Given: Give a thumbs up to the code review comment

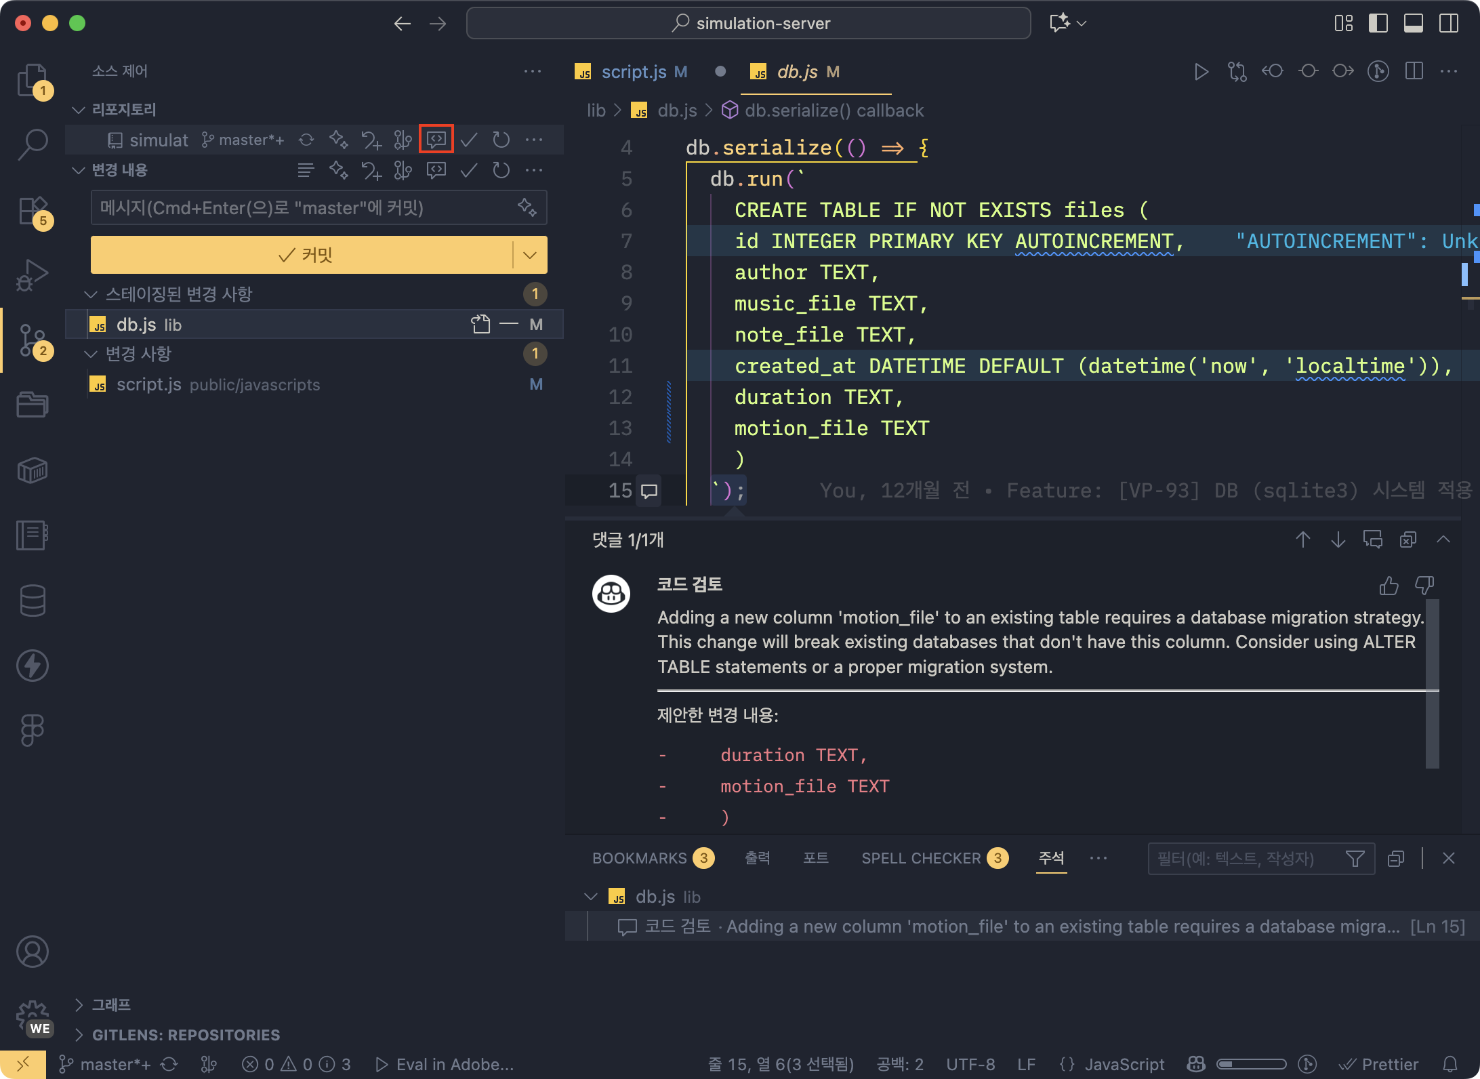Looking at the screenshot, I should coord(1389,586).
